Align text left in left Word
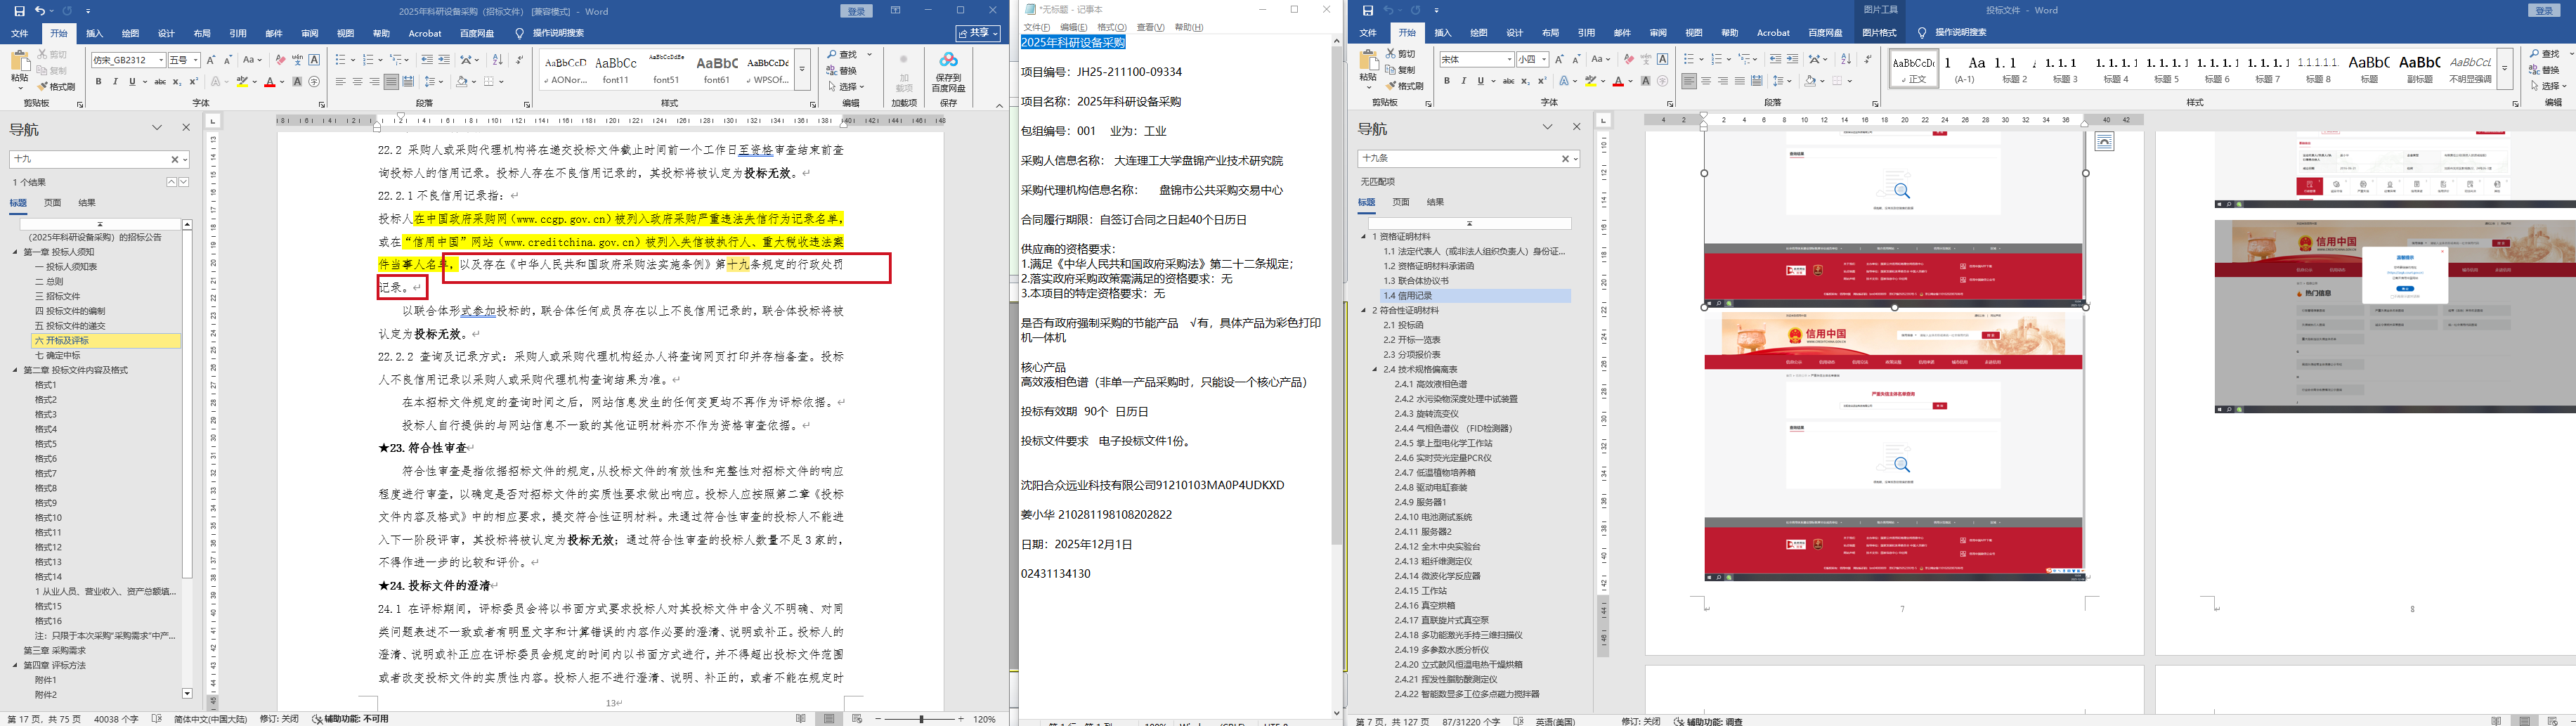This screenshot has height=726, width=2576. tap(341, 82)
